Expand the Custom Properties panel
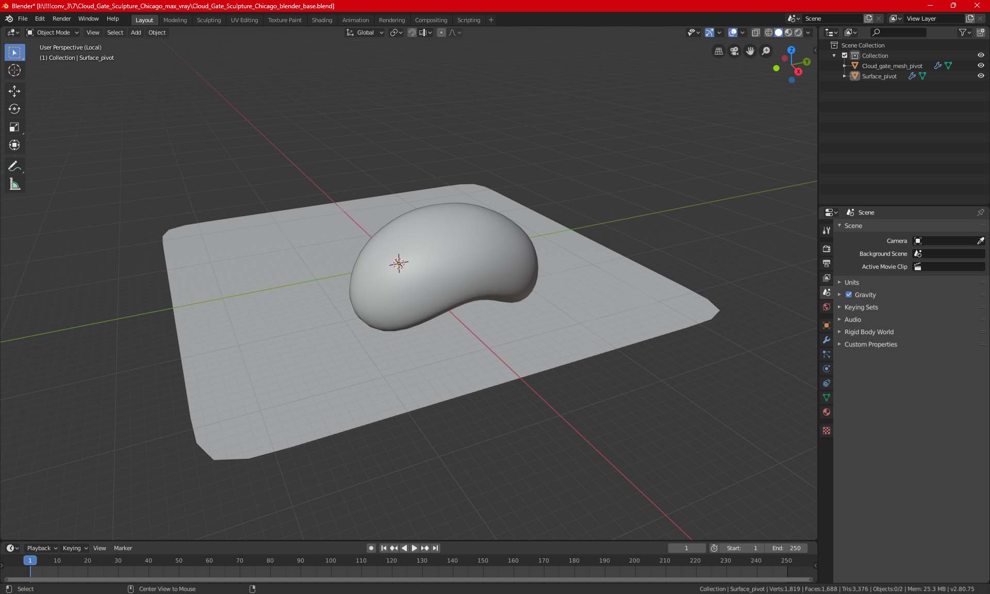The width and height of the screenshot is (990, 594). click(x=870, y=344)
